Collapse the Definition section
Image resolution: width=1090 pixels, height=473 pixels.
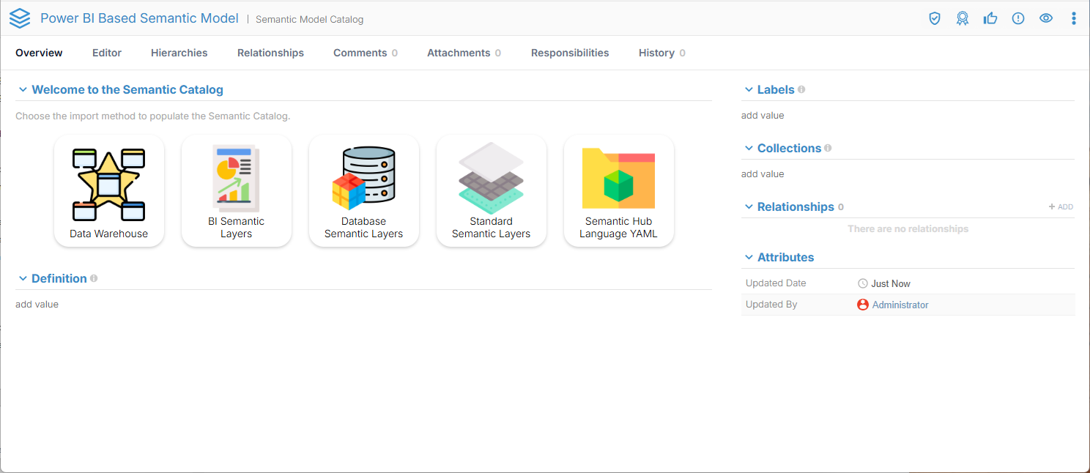[23, 279]
